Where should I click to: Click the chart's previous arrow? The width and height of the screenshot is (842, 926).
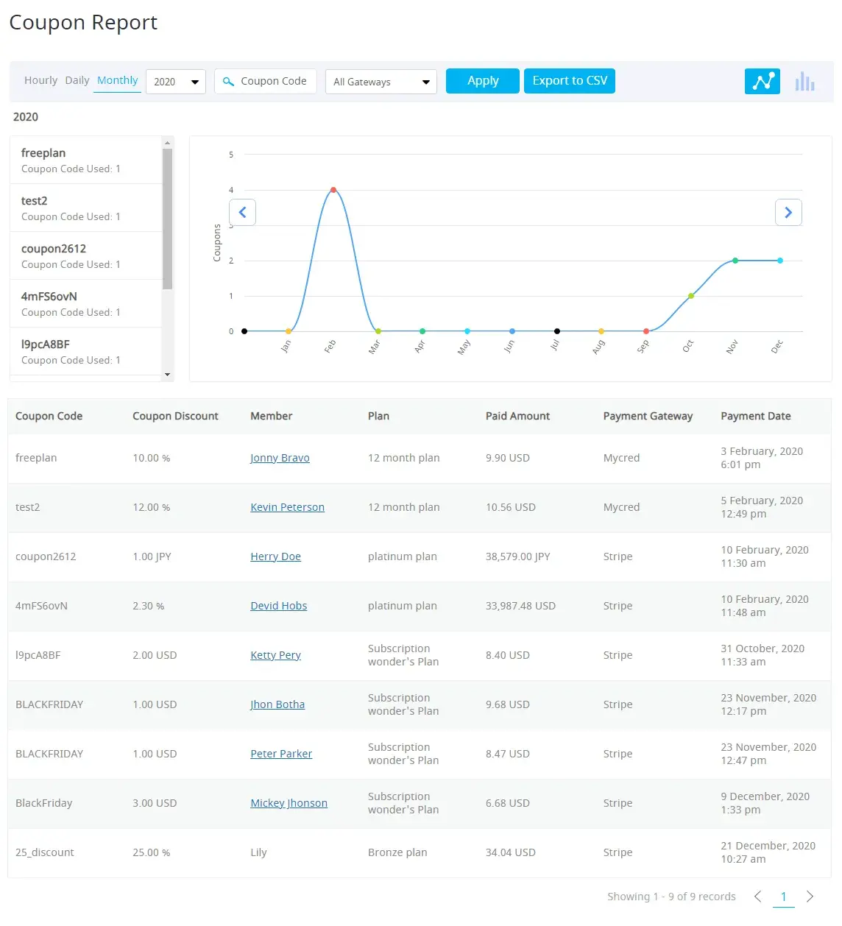tap(242, 213)
